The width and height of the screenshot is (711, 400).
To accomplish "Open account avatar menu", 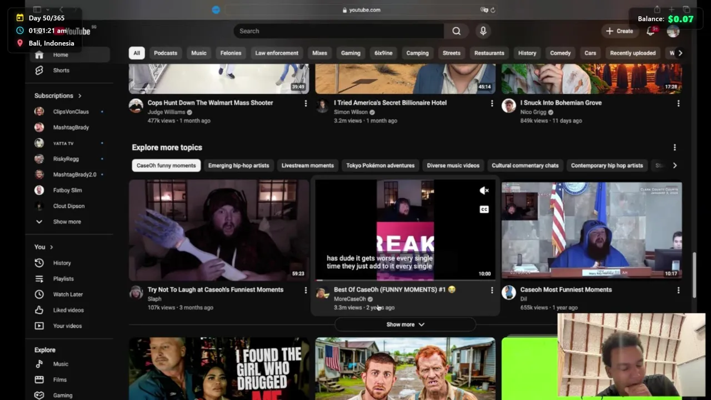I will tap(673, 31).
